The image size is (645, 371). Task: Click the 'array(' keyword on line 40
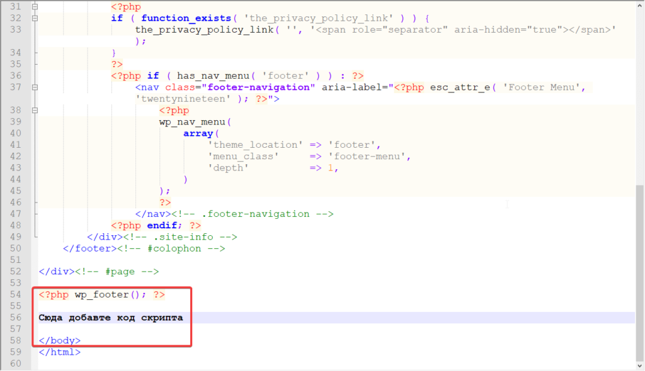pyautogui.click(x=201, y=133)
